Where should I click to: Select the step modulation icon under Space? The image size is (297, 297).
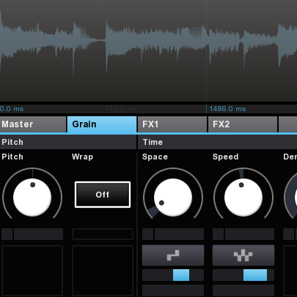click(x=173, y=255)
